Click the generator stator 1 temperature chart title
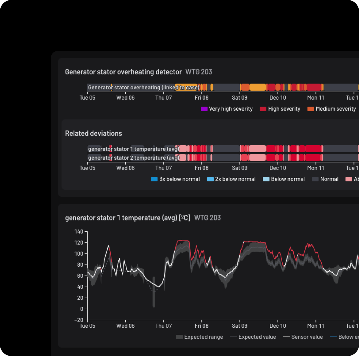Image resolution: width=359 pixels, height=356 pixels. pos(128,218)
